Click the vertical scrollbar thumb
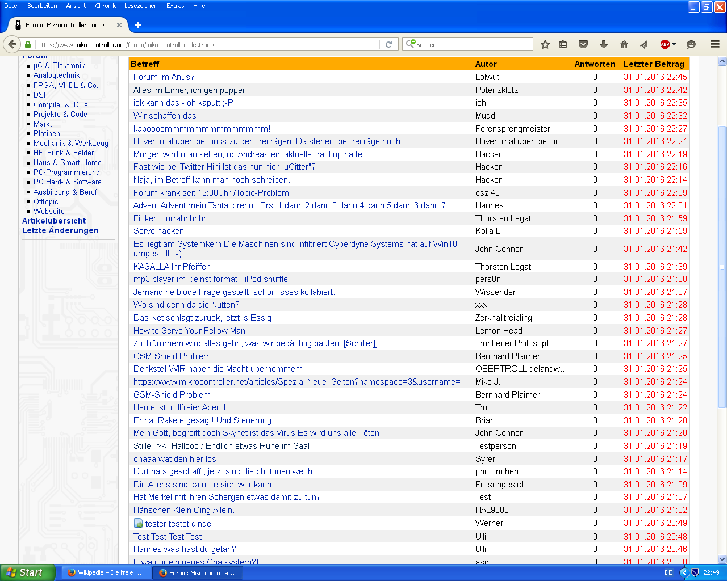 pos(722,267)
